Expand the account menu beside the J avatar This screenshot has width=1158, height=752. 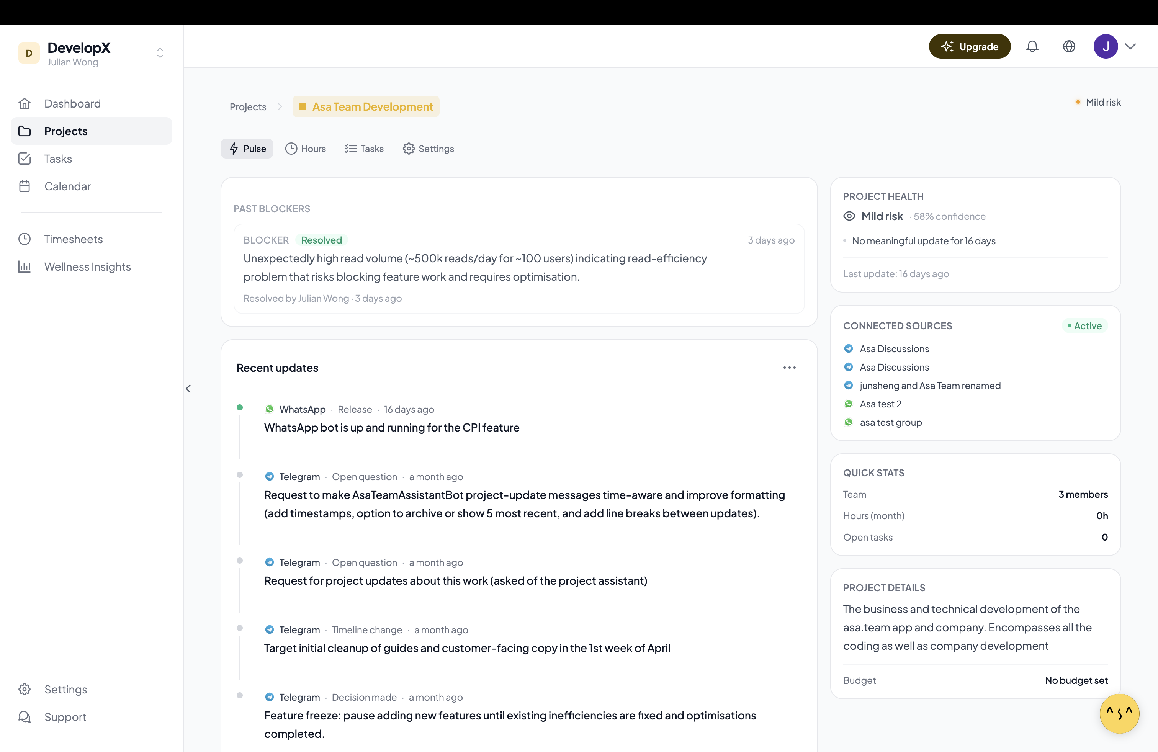click(x=1131, y=46)
